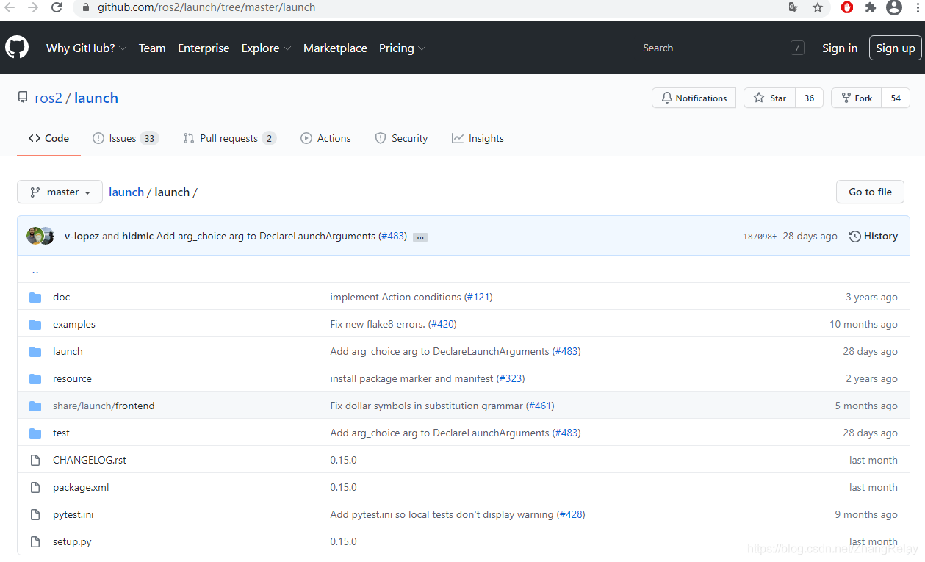The width and height of the screenshot is (925, 562).
Task: Open the Explore dropdown menu
Action: click(x=266, y=48)
